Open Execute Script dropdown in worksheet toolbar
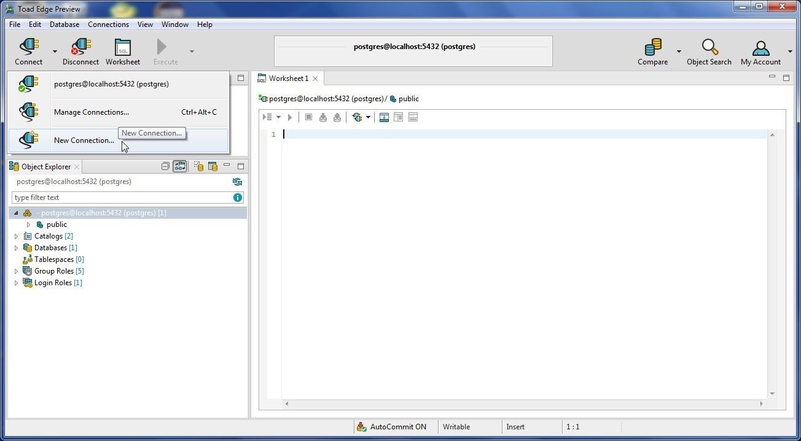Image resolution: width=801 pixels, height=441 pixels. 278,117
